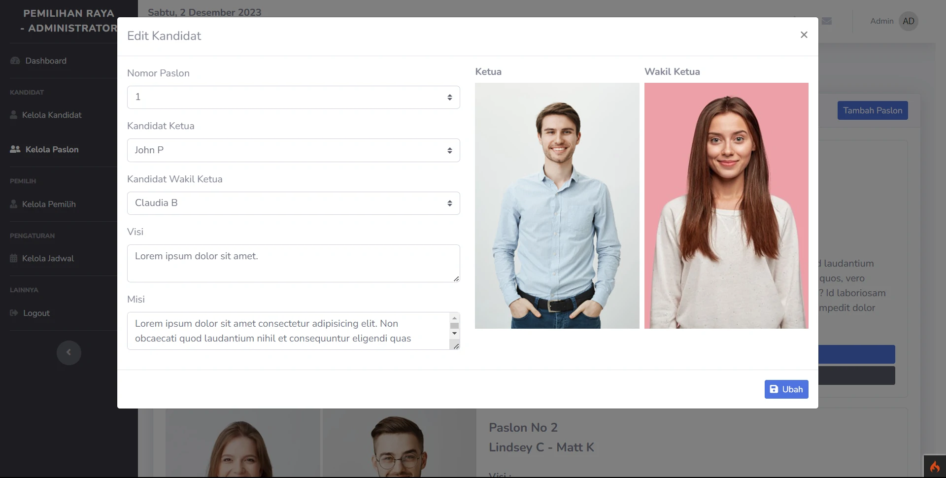Click inside the Visi text area
The image size is (946, 478).
(293, 263)
